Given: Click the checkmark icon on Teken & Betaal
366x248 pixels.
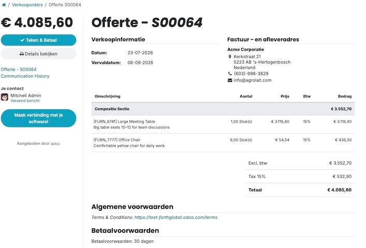Looking at the screenshot, I should (x=22, y=40).
